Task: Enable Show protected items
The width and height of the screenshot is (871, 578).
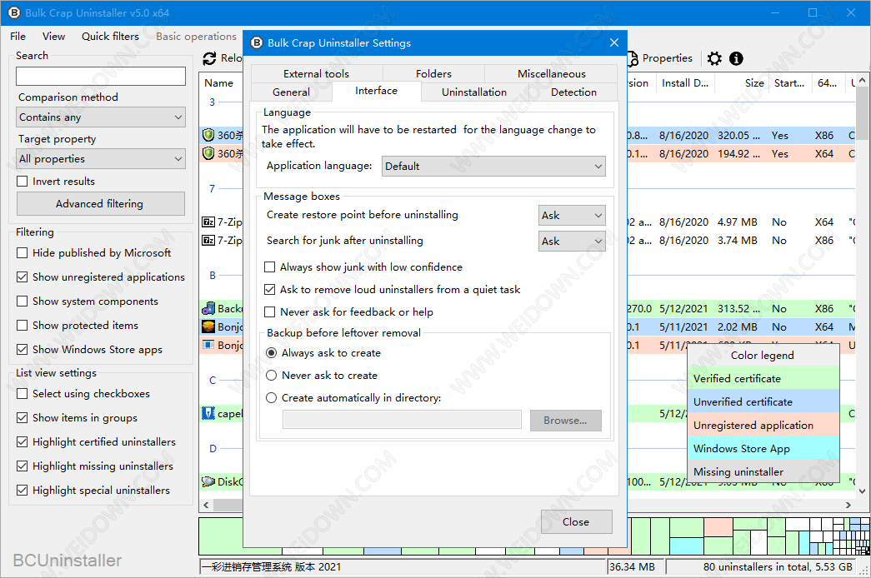Action: click(x=23, y=325)
